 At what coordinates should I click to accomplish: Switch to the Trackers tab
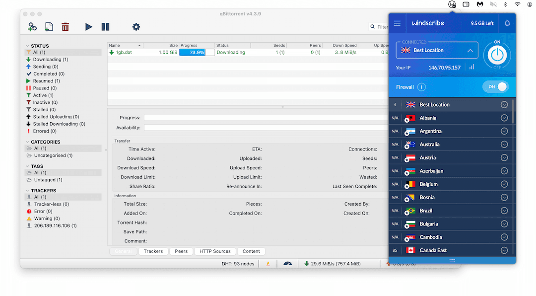click(153, 251)
